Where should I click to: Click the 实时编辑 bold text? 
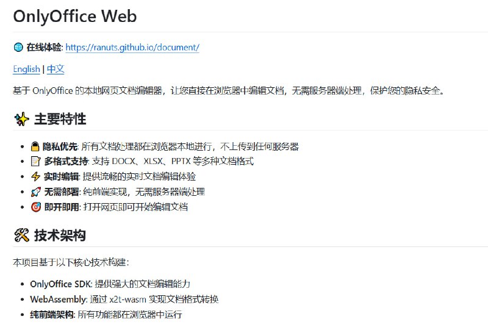[62, 176]
